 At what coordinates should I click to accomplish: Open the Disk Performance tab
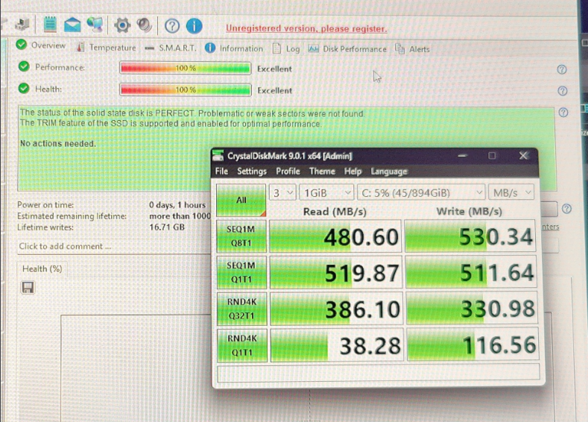click(347, 49)
